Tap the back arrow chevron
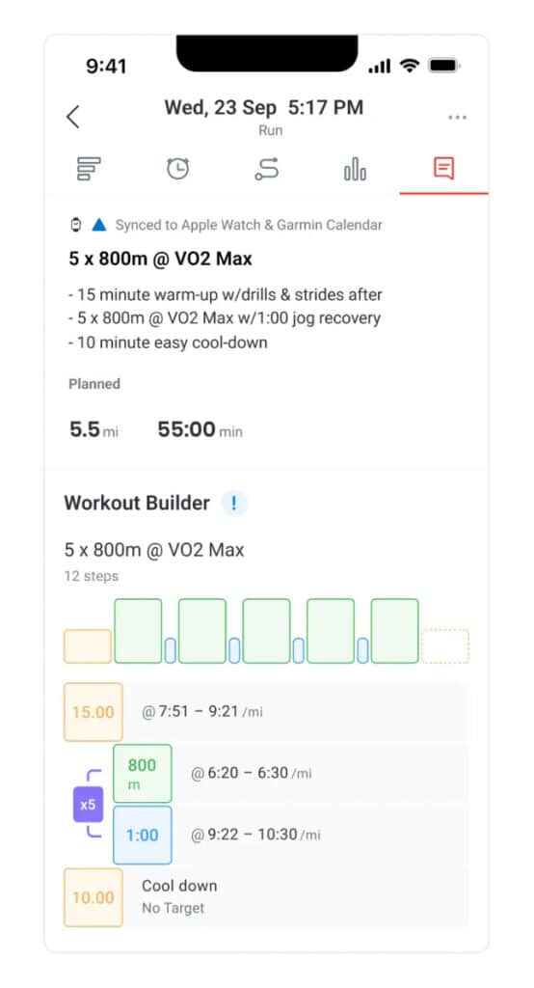The height and width of the screenshot is (988, 534). [x=73, y=117]
